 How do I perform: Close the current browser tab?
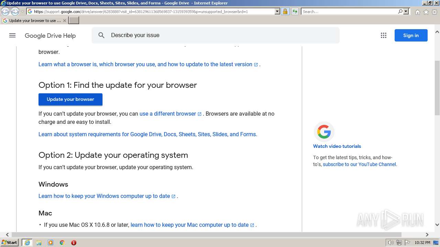click(x=64, y=21)
